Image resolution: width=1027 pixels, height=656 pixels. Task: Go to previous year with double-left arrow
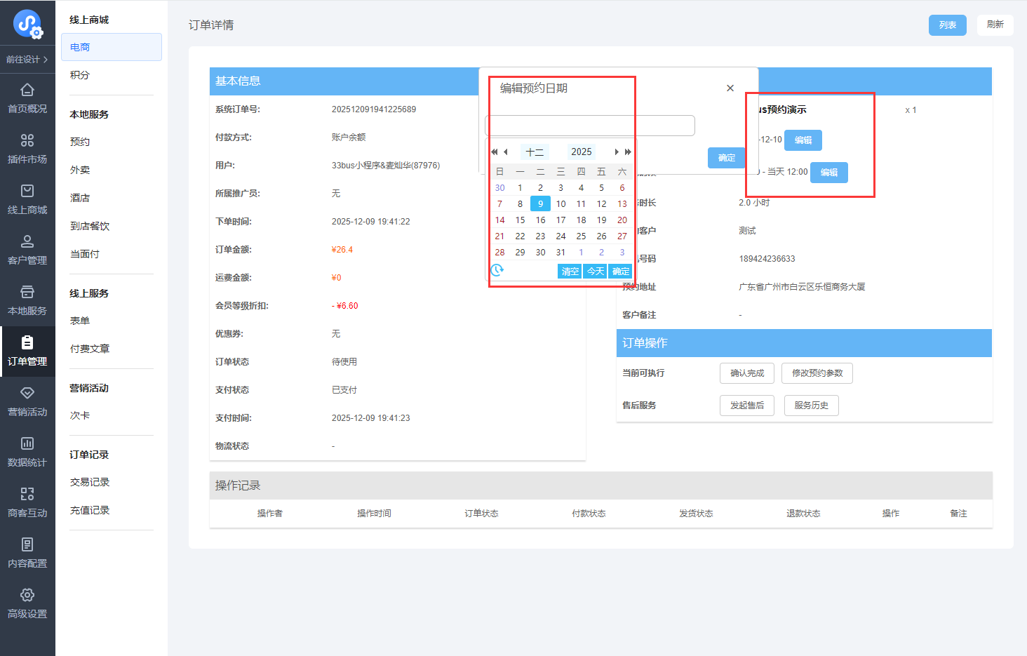[x=495, y=152]
